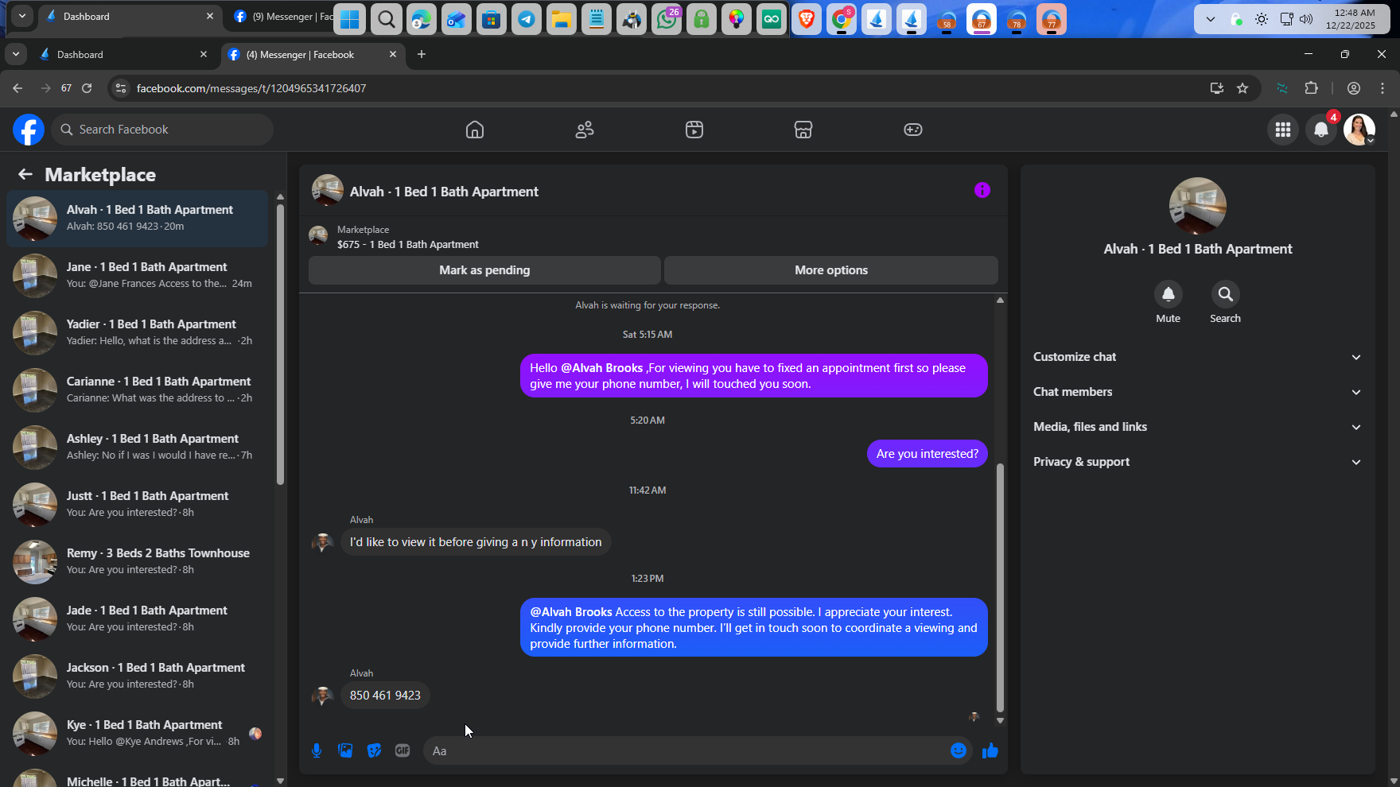Click the More options button
Image resolution: width=1400 pixels, height=787 pixels.
(x=831, y=270)
